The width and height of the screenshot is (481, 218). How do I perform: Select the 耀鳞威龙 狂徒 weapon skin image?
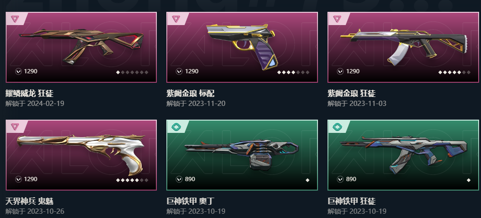[x=82, y=46]
